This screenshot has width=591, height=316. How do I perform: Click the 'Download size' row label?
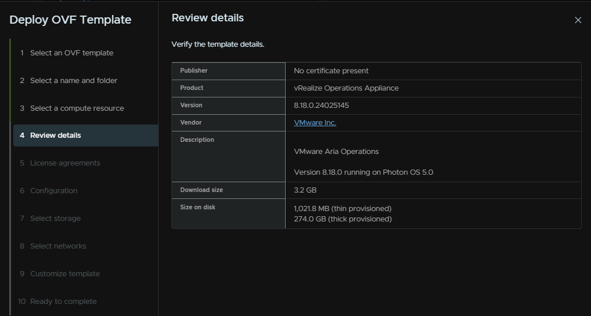pos(201,190)
